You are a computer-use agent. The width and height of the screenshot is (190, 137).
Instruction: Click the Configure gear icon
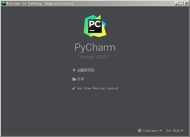[140, 131]
